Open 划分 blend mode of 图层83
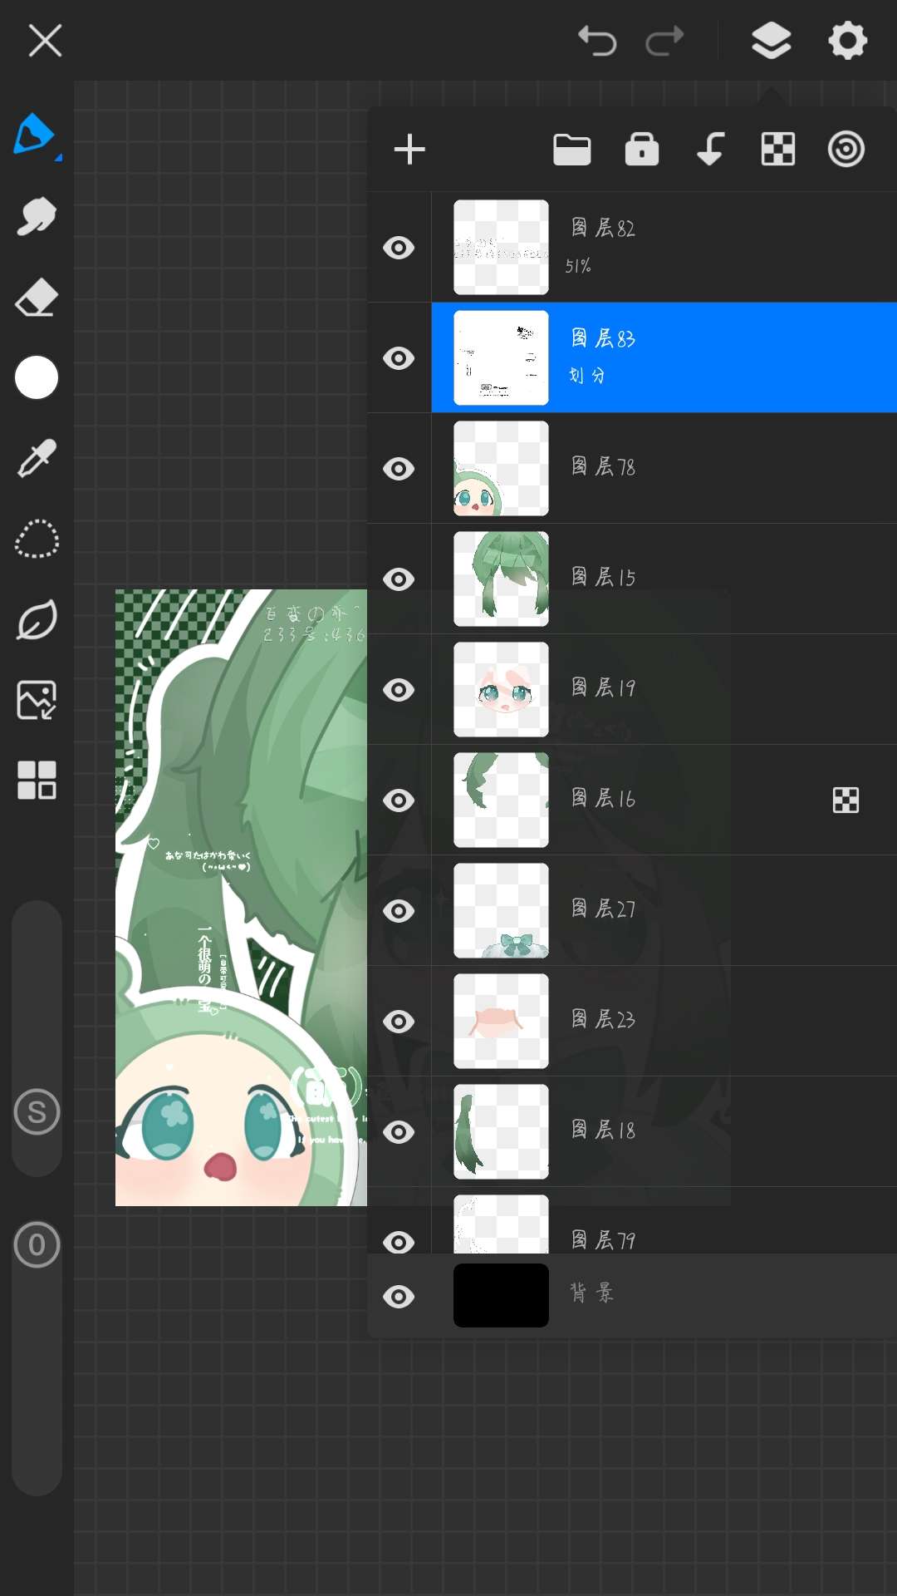897x1596 pixels. click(587, 376)
